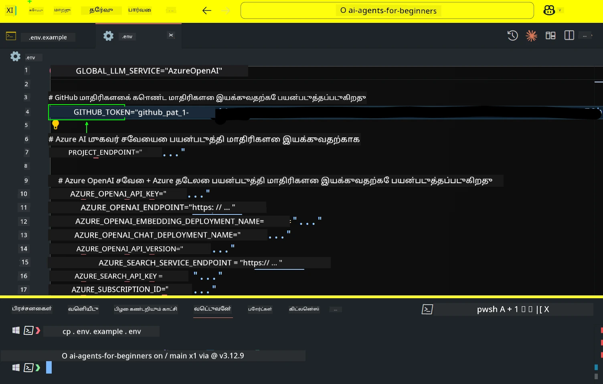Trigger the lightbulb quick fix on line 5
The height and width of the screenshot is (384, 603).
[x=56, y=125]
